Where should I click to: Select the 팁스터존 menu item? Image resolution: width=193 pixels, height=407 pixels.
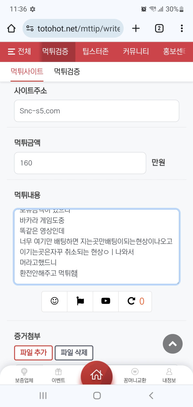(x=96, y=51)
